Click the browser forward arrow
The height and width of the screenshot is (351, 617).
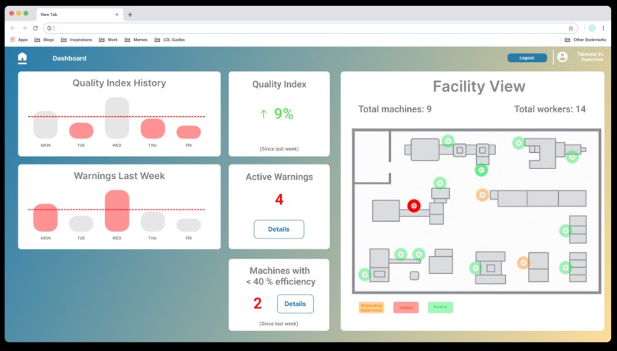tap(24, 28)
